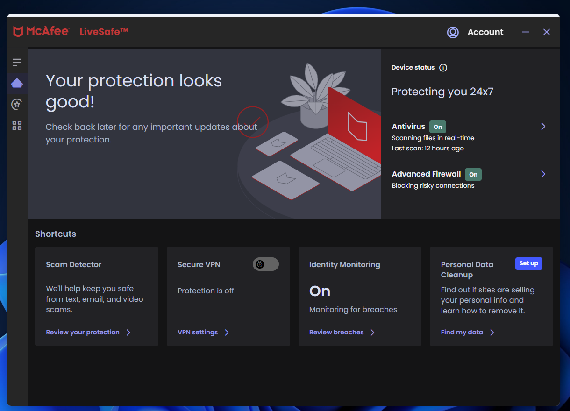Viewport: 570px width, 411px height.
Task: Minimize the McAfee window
Action: point(526,32)
